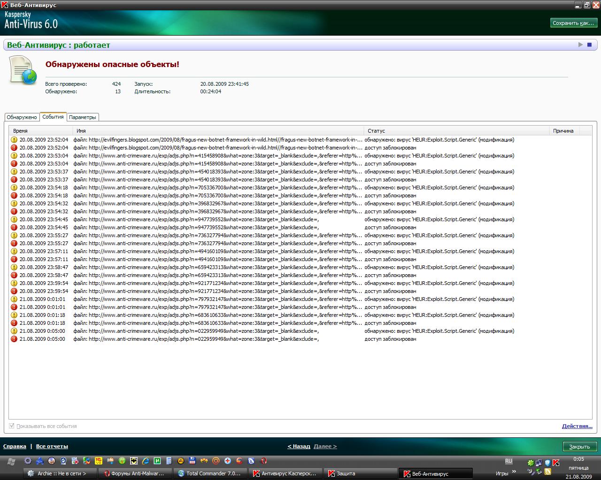Click the yellow warning icon at 23:54:45
601x480 pixels.
(x=14, y=219)
